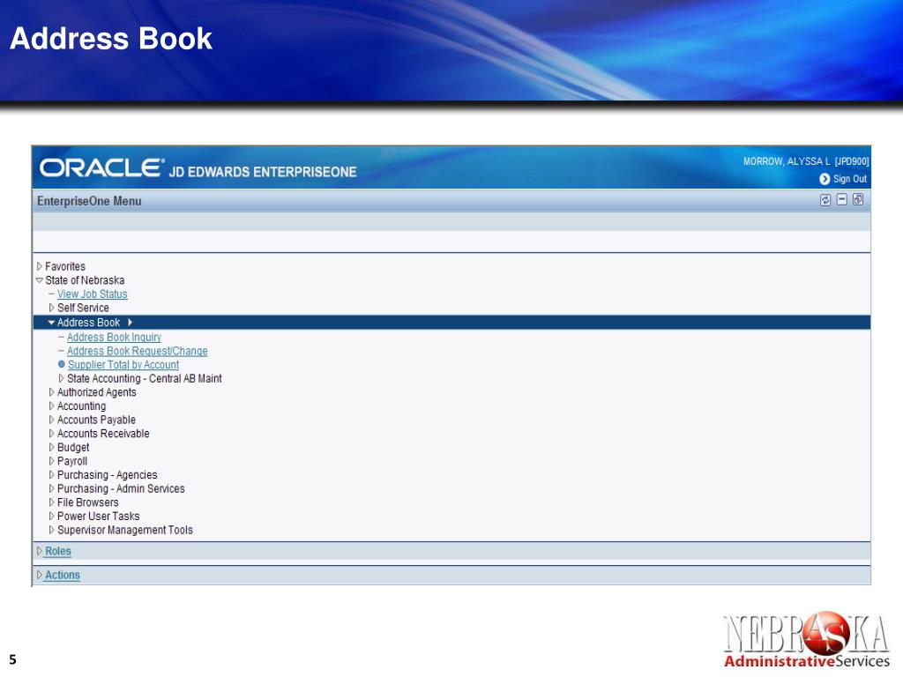Select the Budget label
The width and height of the screenshot is (903, 677).
73,447
